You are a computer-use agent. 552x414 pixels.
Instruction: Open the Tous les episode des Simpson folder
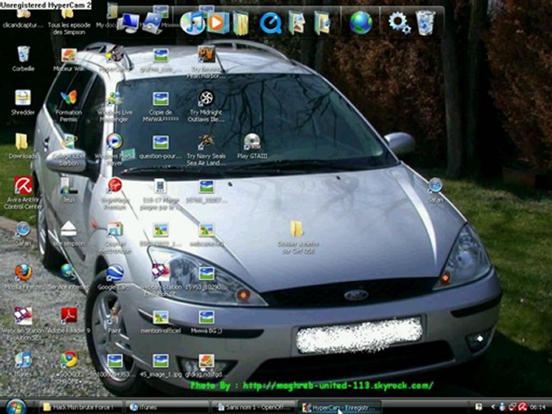click(x=68, y=21)
